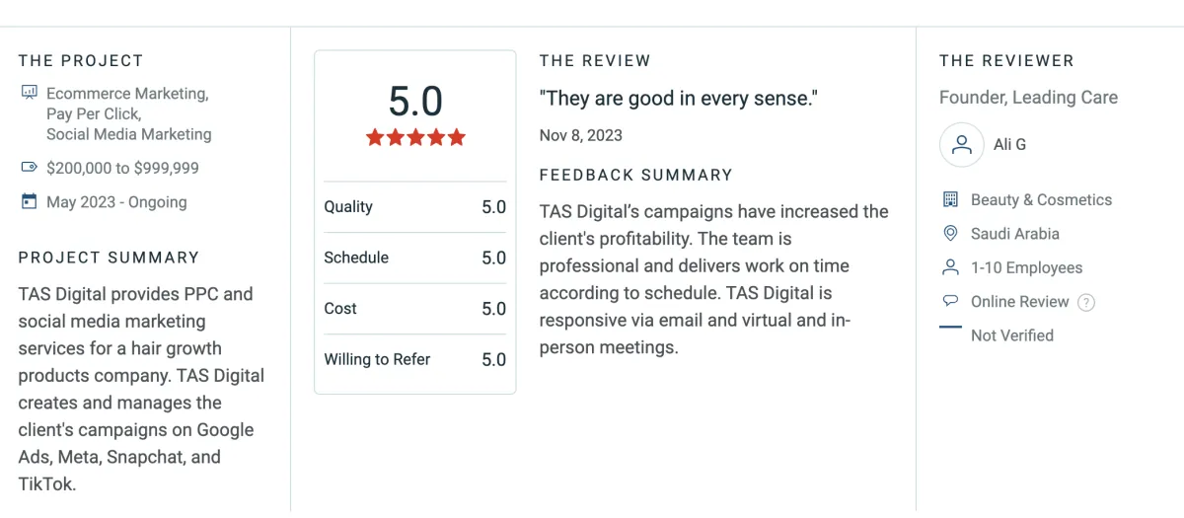This screenshot has width=1184, height=518.
Task: Select the Schedule score row
Action: (415, 258)
